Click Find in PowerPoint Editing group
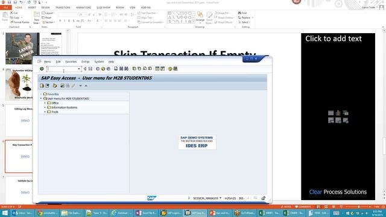 pos(242,13)
